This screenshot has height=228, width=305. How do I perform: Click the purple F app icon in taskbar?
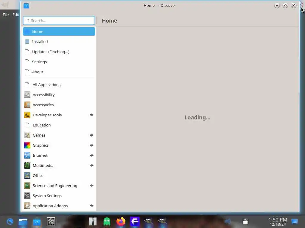point(135,221)
